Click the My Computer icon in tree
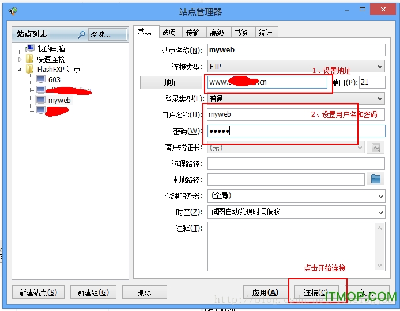 click(x=30, y=48)
